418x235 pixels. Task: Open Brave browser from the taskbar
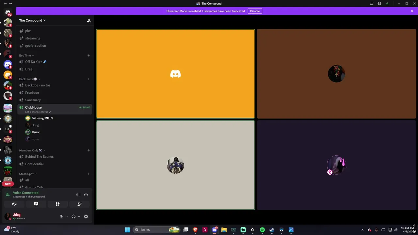(195, 230)
